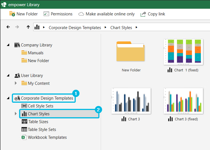Expand the Chart Styles tree node
The width and height of the screenshot is (210, 150).
[x=16, y=114]
